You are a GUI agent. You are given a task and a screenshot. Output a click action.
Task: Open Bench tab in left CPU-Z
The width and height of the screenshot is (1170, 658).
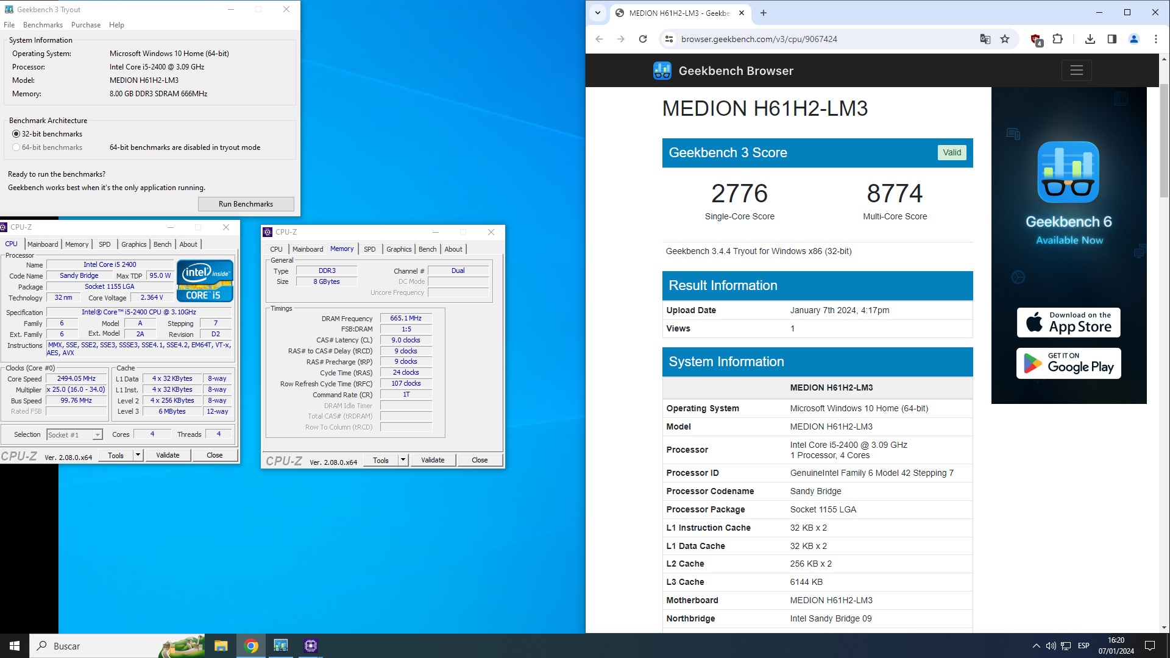162,244
